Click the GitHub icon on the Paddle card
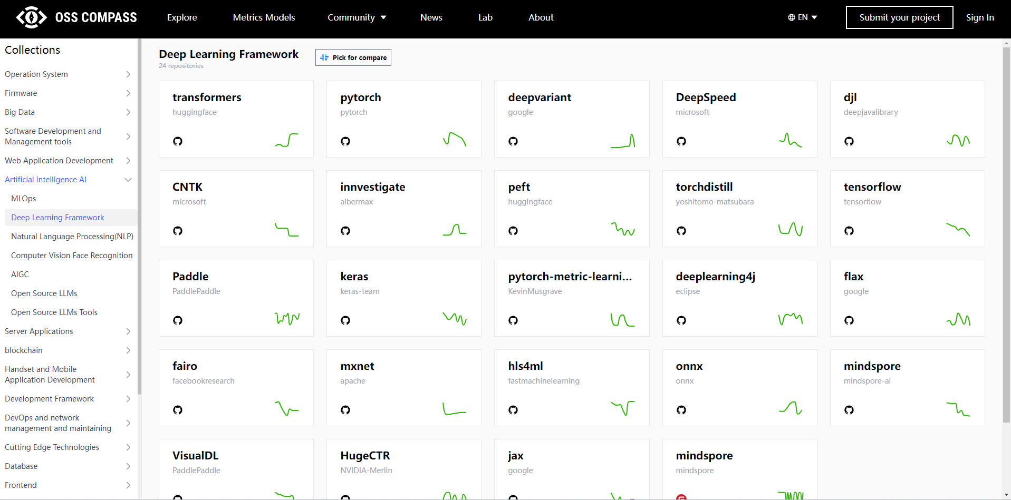 pyautogui.click(x=178, y=320)
